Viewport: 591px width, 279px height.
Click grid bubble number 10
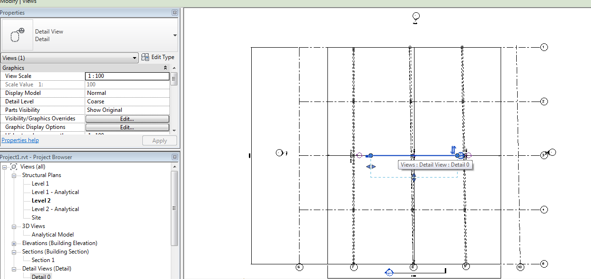click(520, 267)
